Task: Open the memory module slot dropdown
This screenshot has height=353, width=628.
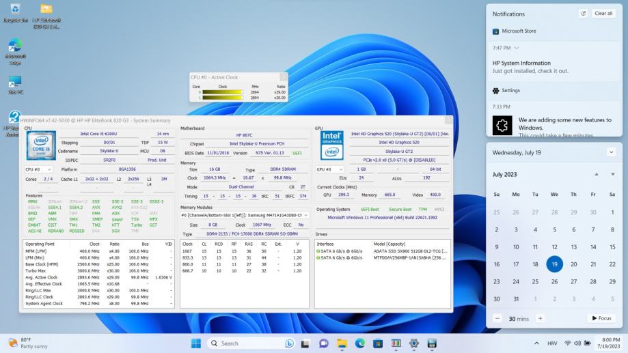Action: click(244, 215)
